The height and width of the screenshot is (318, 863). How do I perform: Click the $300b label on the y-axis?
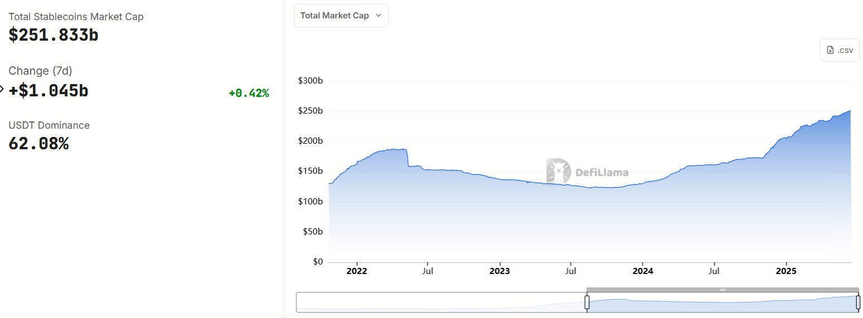[x=310, y=81]
